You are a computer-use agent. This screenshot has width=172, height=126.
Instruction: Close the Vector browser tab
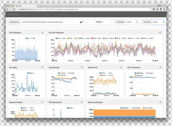pos(35,6)
